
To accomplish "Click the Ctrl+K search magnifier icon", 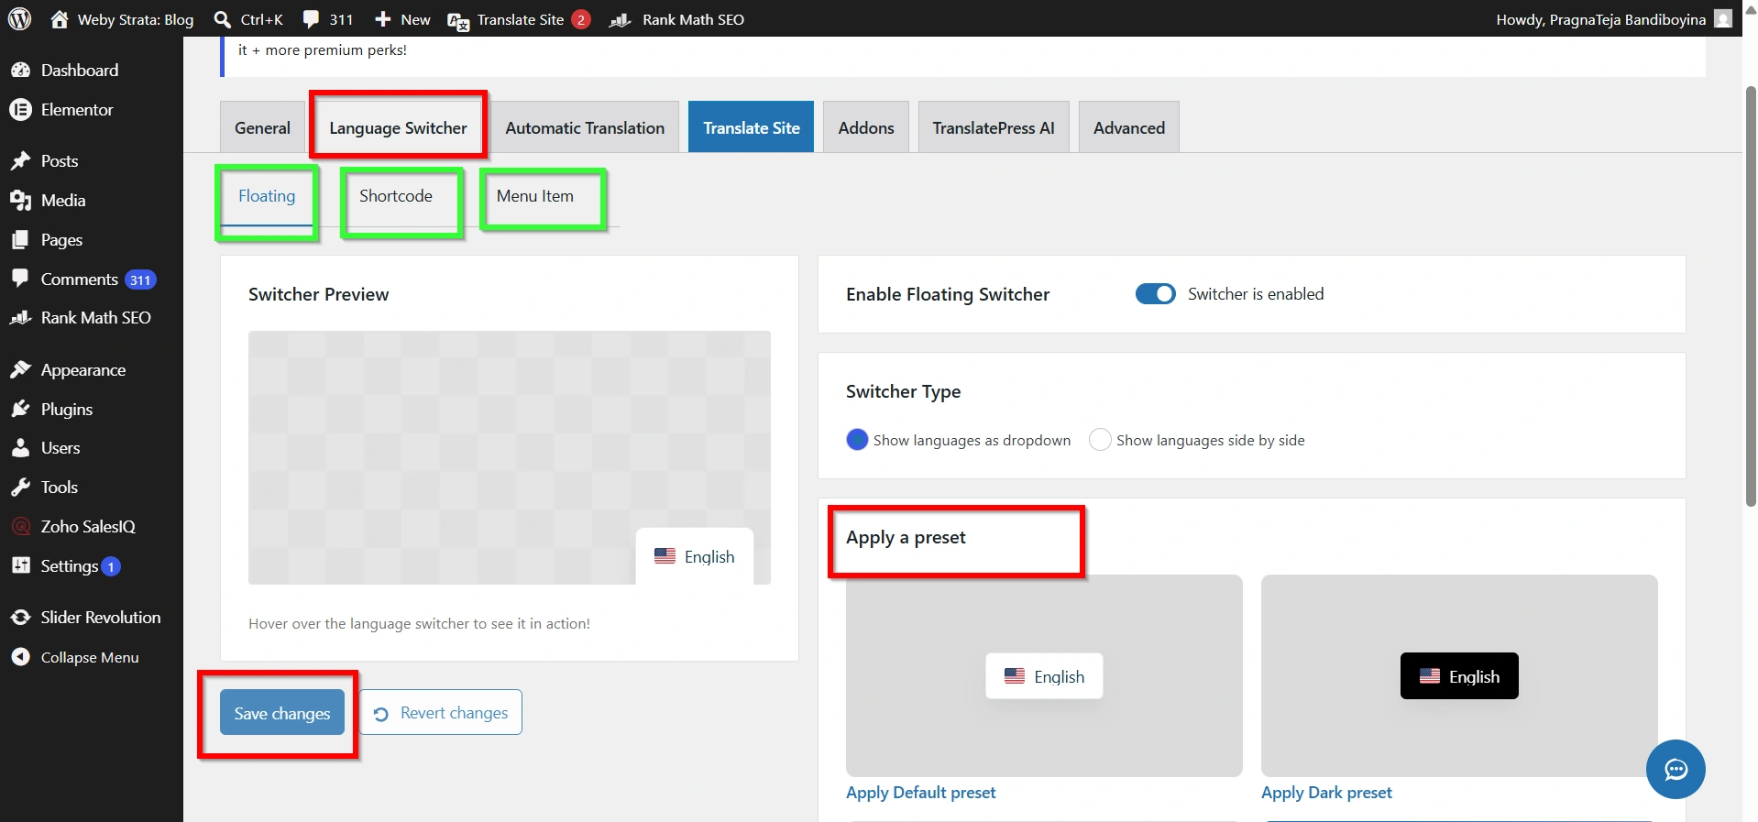I will click(222, 19).
